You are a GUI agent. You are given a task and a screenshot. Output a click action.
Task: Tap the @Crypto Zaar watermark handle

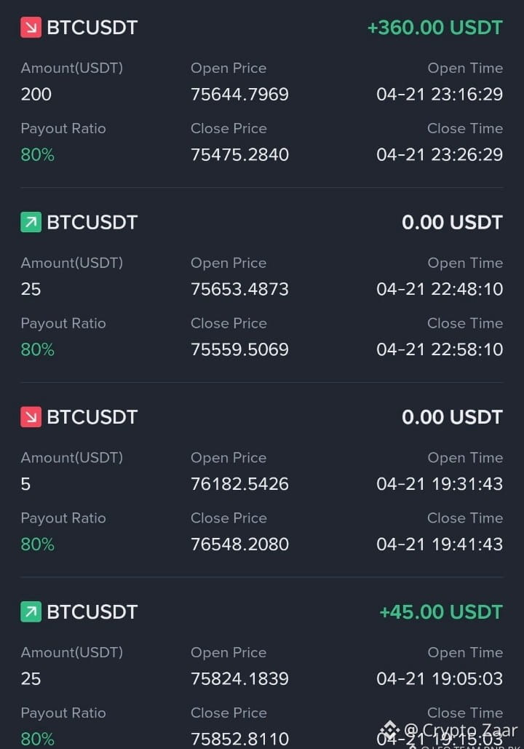point(461,730)
